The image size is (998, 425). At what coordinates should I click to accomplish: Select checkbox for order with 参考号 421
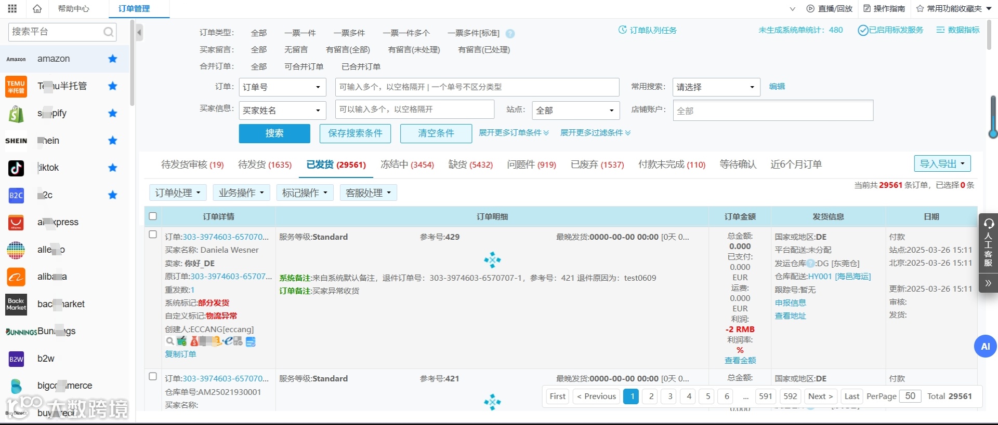(x=153, y=376)
